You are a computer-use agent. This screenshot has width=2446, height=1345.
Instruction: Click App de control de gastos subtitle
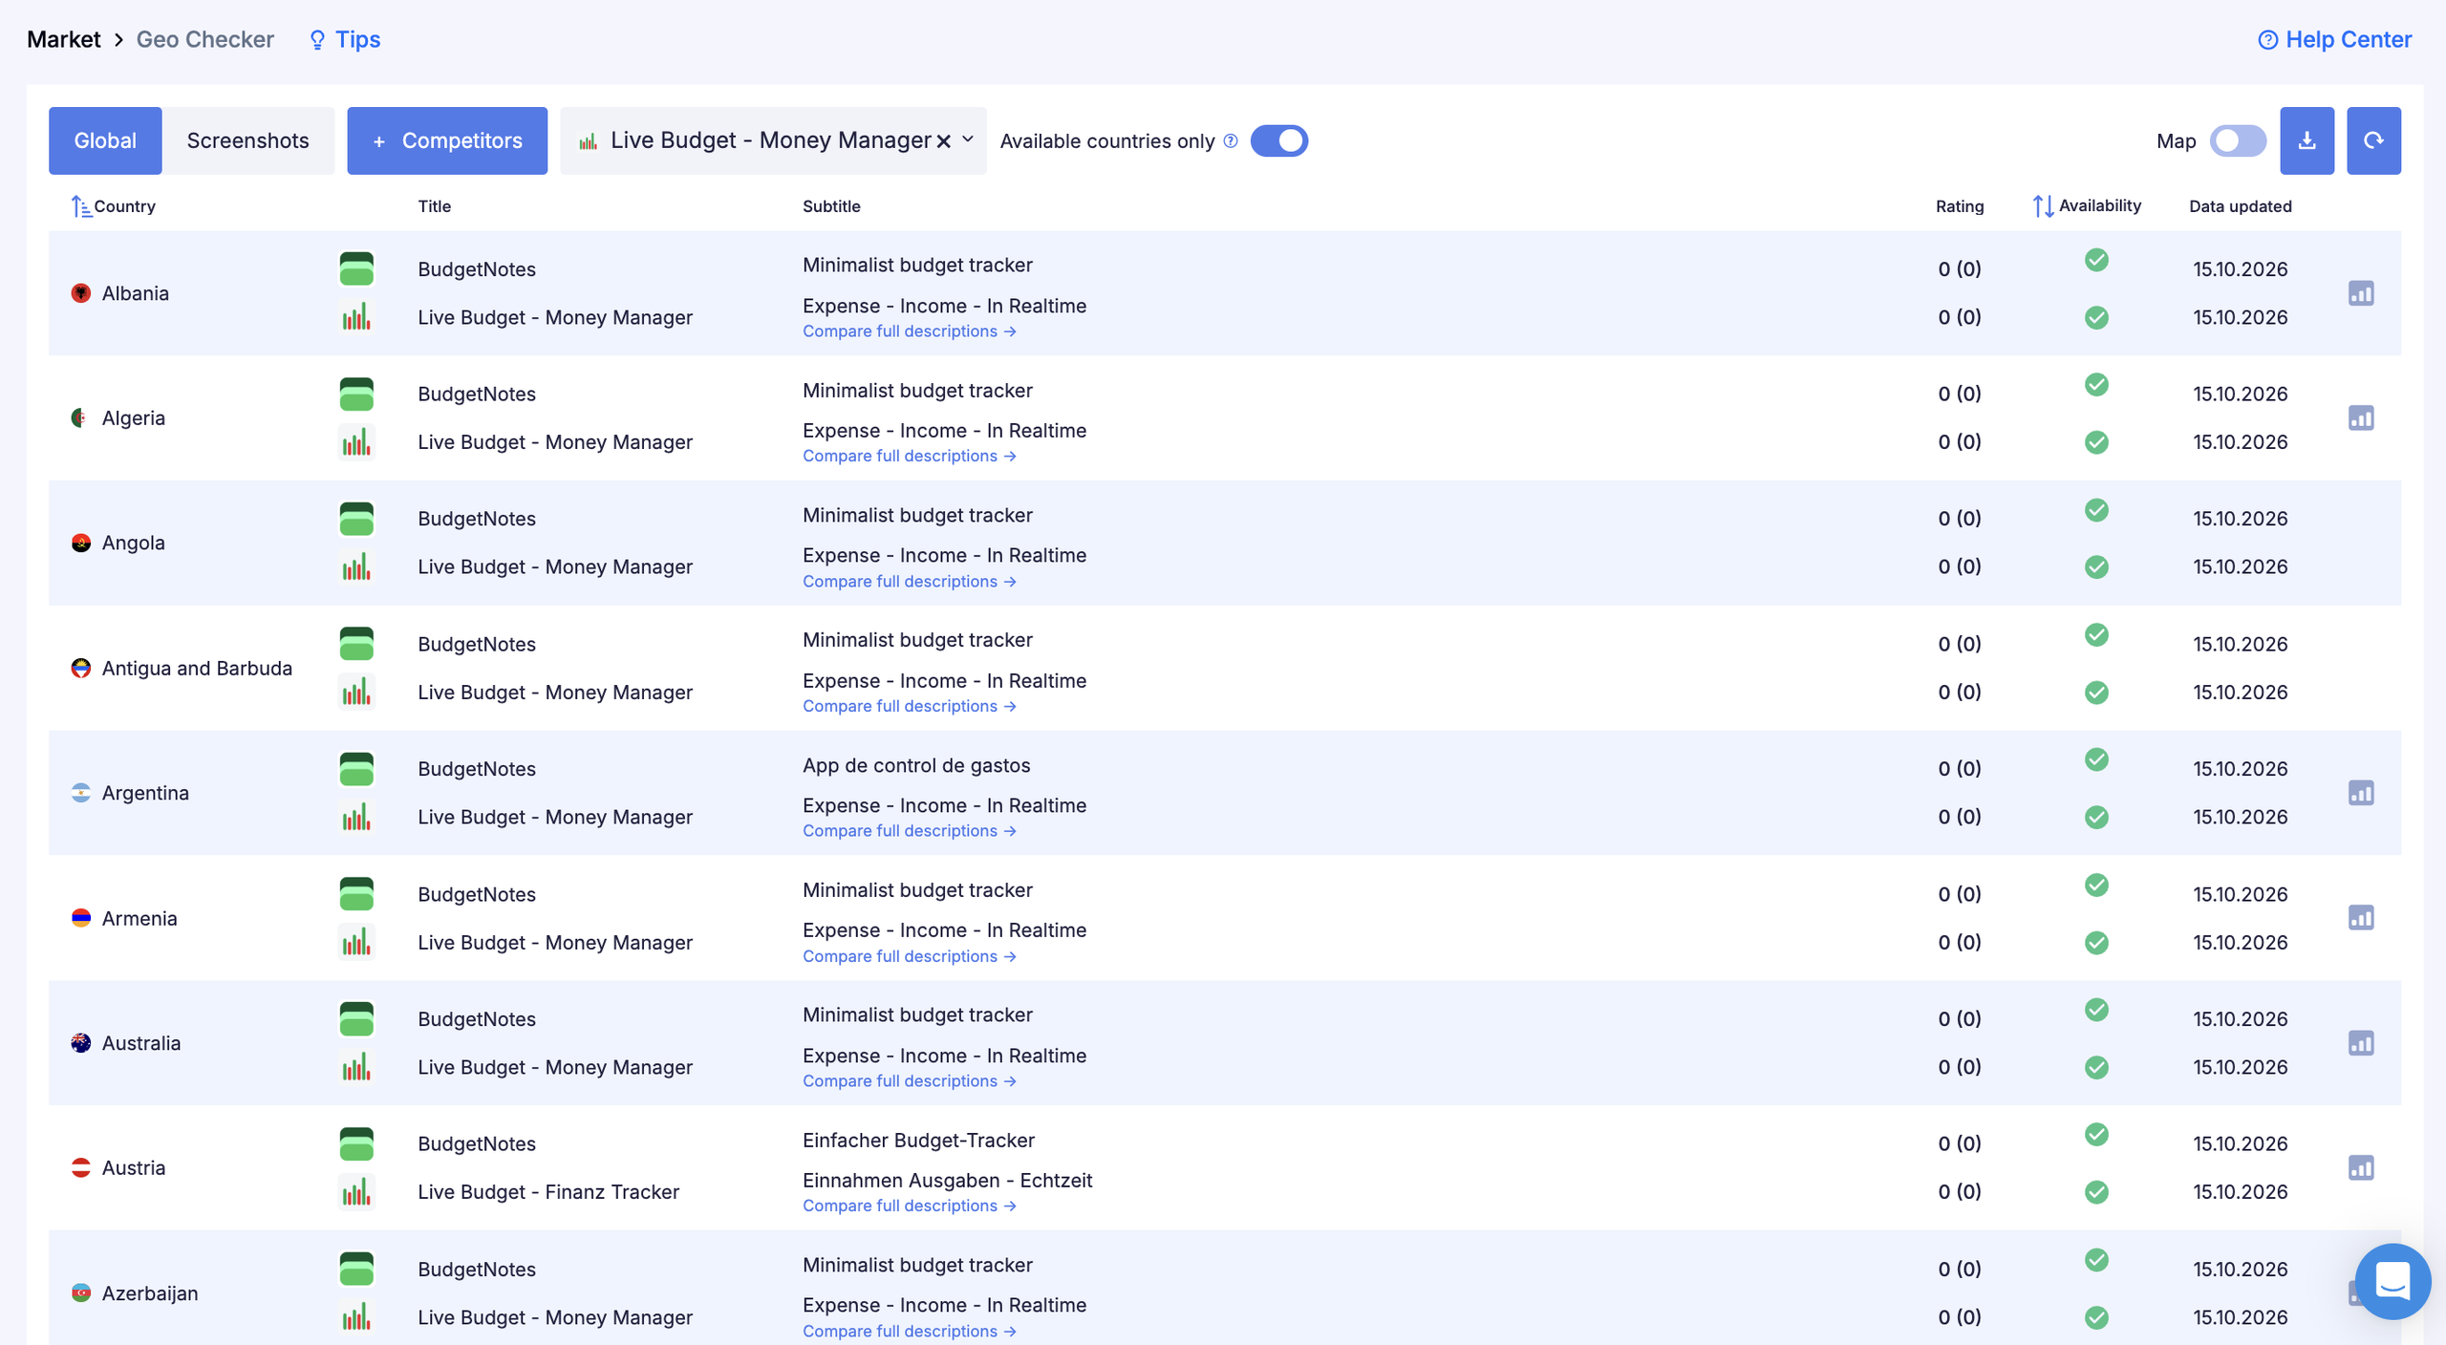coord(916,765)
